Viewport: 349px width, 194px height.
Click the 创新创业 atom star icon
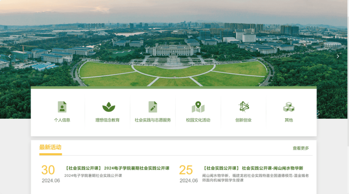click(244, 107)
